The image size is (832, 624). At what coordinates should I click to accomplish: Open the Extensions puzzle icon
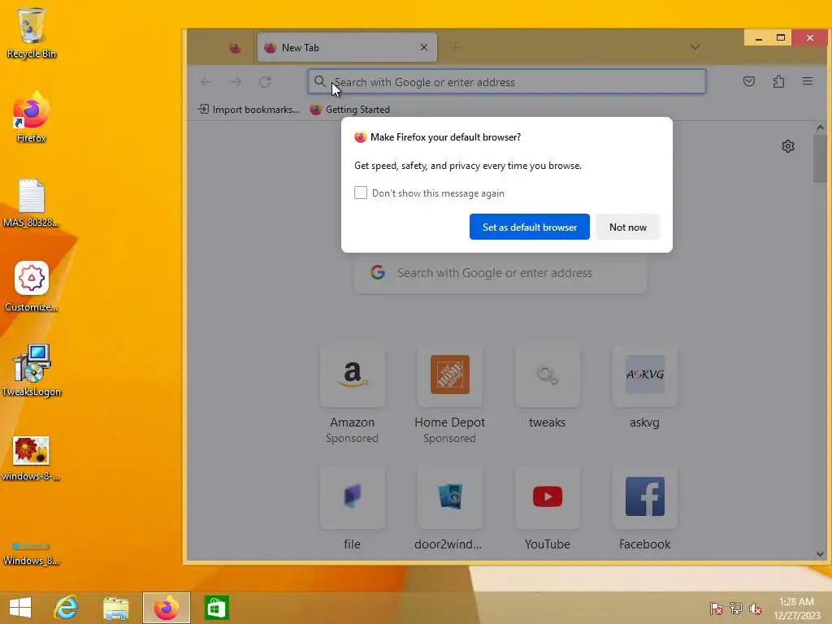(x=778, y=81)
